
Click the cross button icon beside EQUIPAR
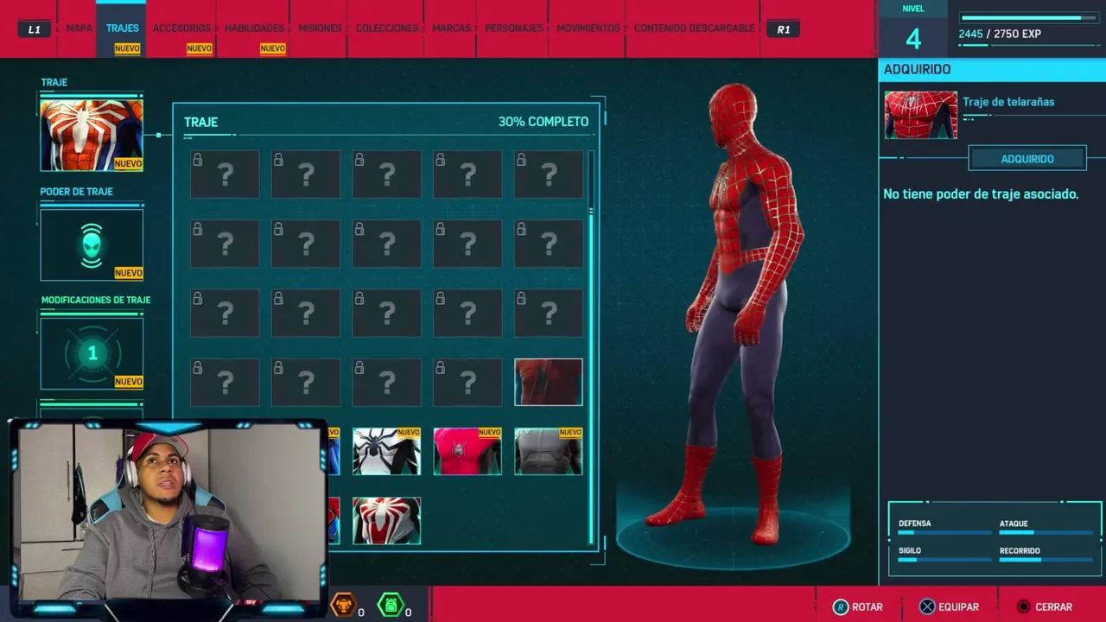click(926, 607)
